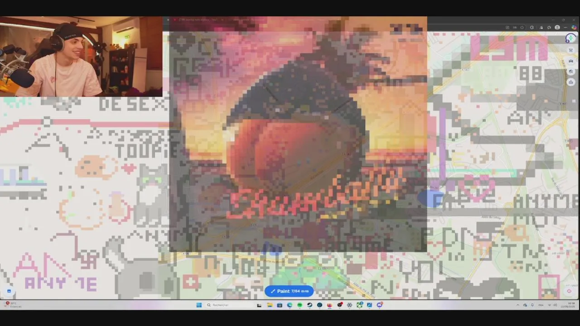Viewport: 580px width, 326px height.
Task: Open File Explorer from the taskbar
Action: click(x=270, y=305)
